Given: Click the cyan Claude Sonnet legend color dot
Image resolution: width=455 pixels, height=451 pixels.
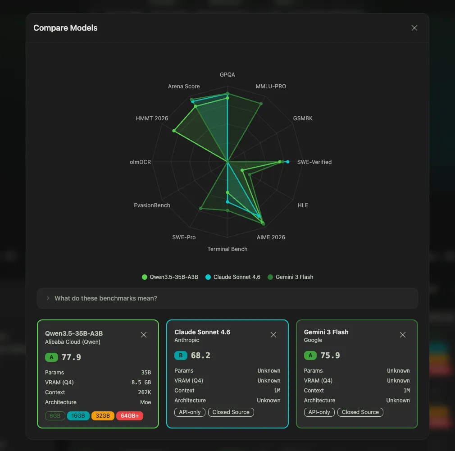Looking at the screenshot, I should 209,277.
